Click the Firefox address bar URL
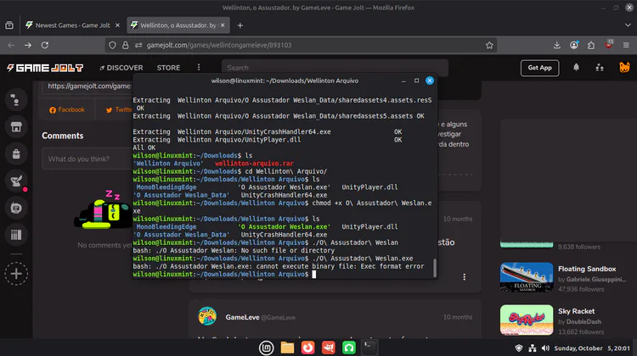 coord(218,46)
